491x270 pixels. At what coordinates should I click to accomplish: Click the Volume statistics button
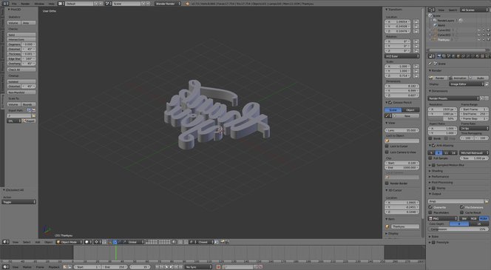[13, 23]
